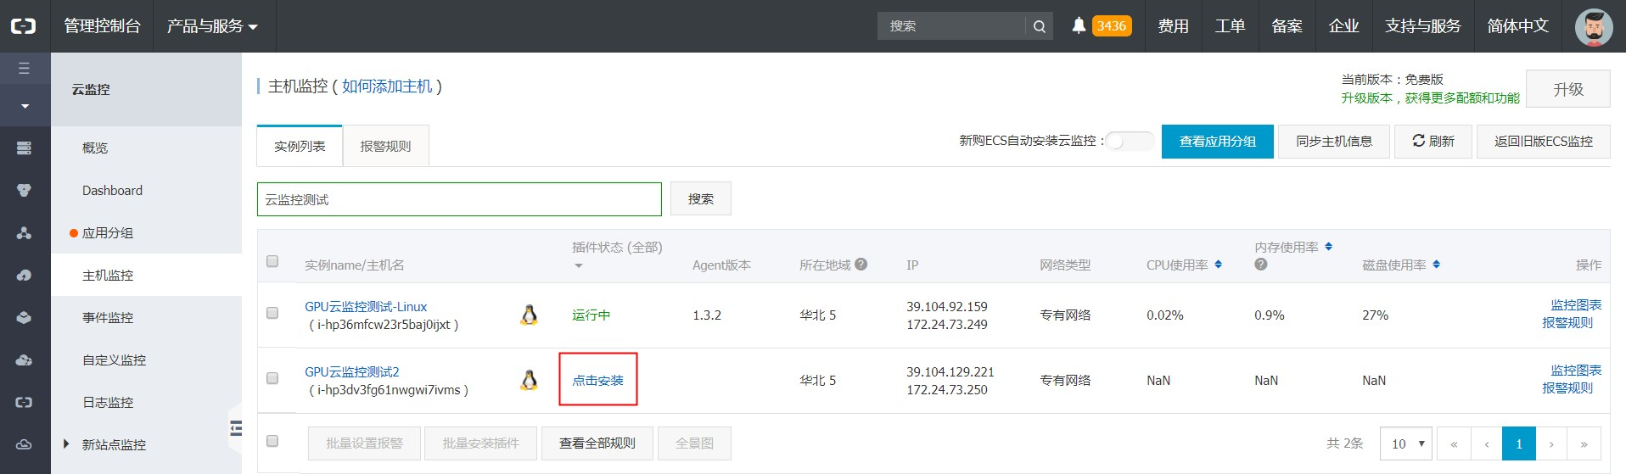
Task: Click the search magnifier icon in top bar
Action: (1040, 26)
